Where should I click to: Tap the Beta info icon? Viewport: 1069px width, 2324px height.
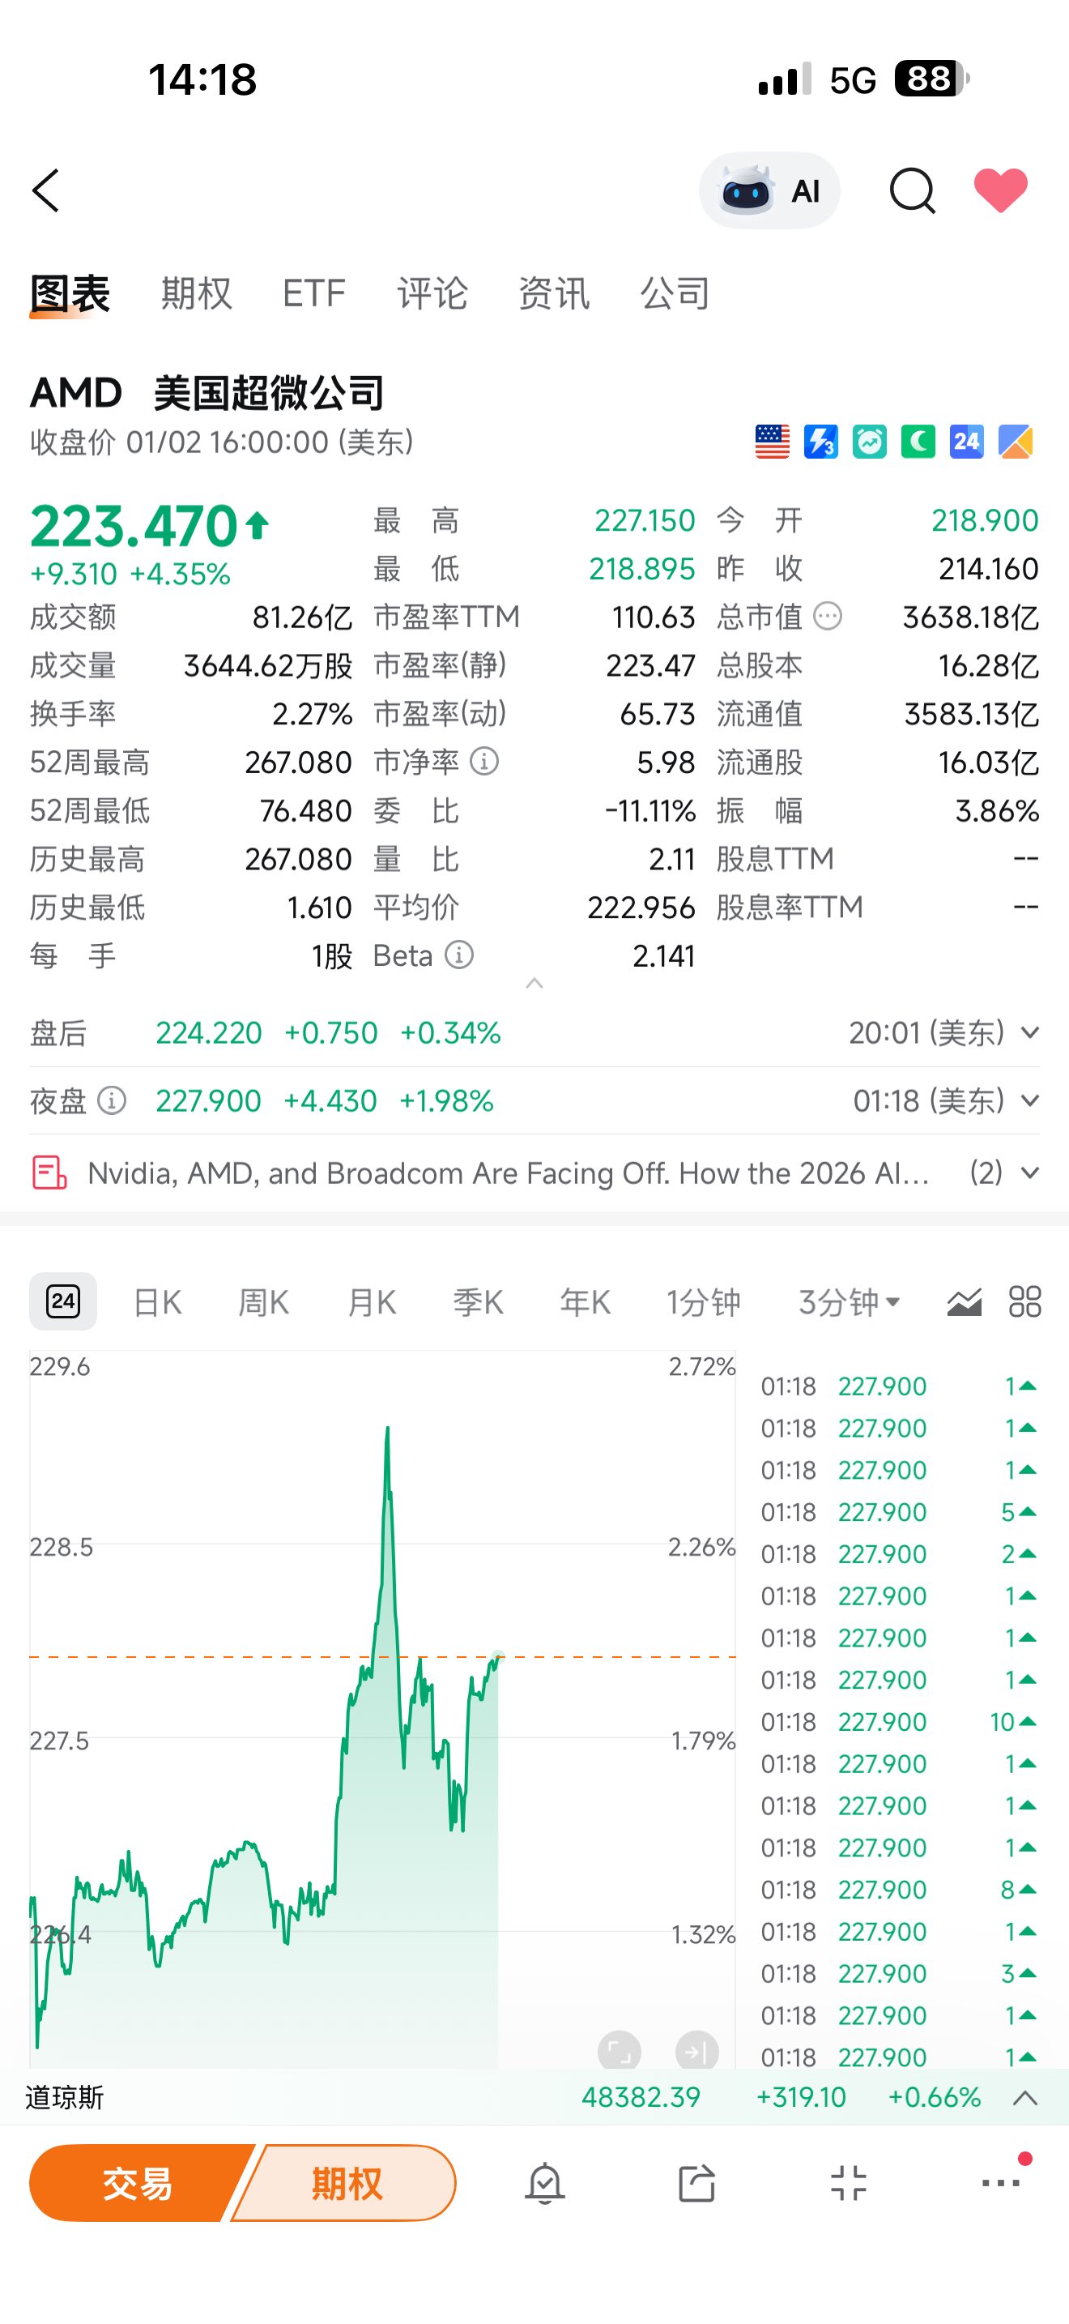click(459, 955)
